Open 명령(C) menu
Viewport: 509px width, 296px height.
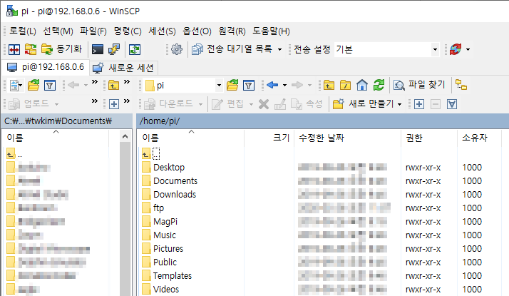coord(128,31)
